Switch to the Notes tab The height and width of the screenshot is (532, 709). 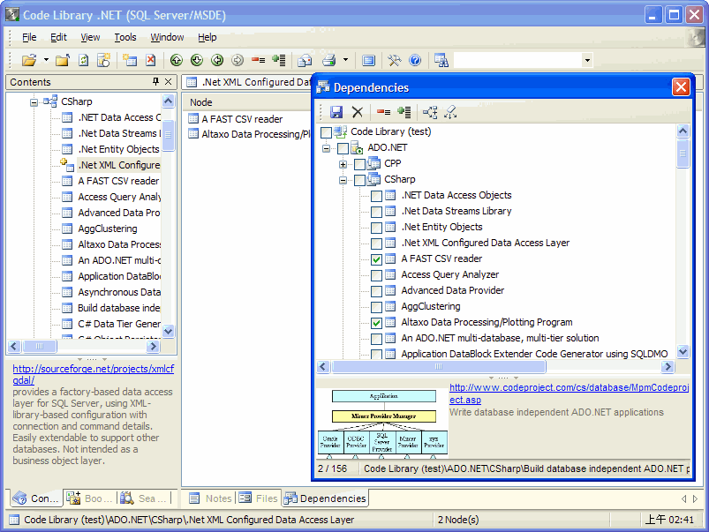tap(211, 498)
